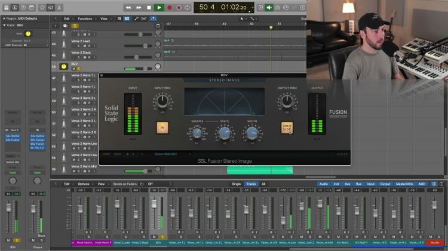Switch mixer to Tracks view
This screenshot has height=251, width=448.
click(251, 184)
